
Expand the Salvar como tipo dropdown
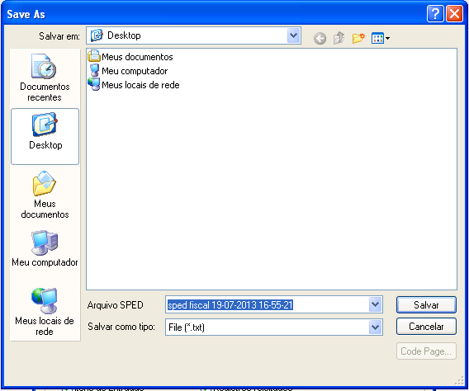375,327
